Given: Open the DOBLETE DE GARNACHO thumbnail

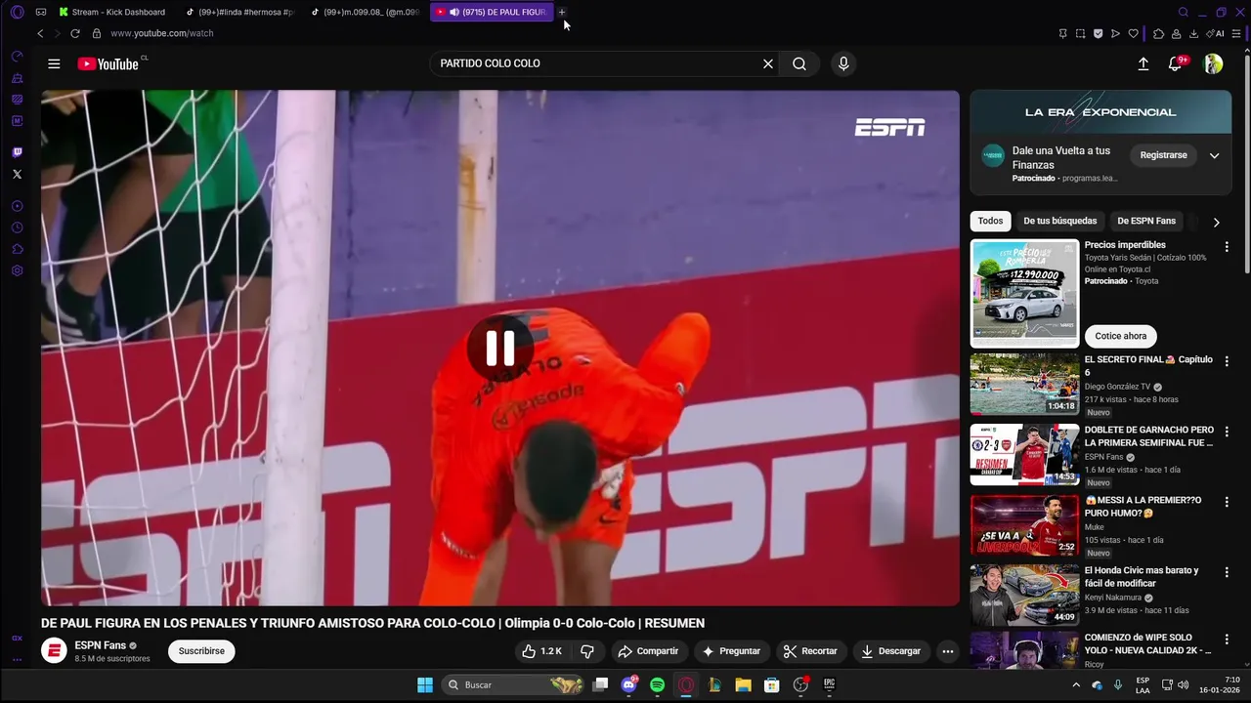Looking at the screenshot, I should 1024,454.
